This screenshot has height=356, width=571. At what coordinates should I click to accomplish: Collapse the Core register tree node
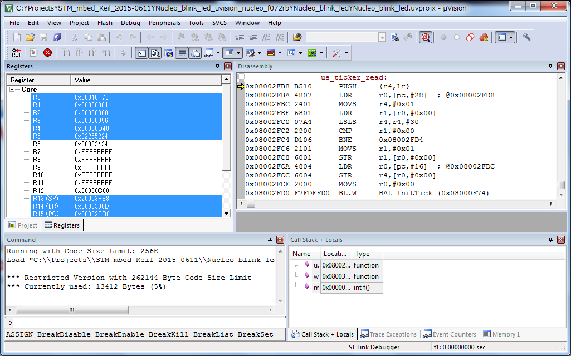point(12,90)
